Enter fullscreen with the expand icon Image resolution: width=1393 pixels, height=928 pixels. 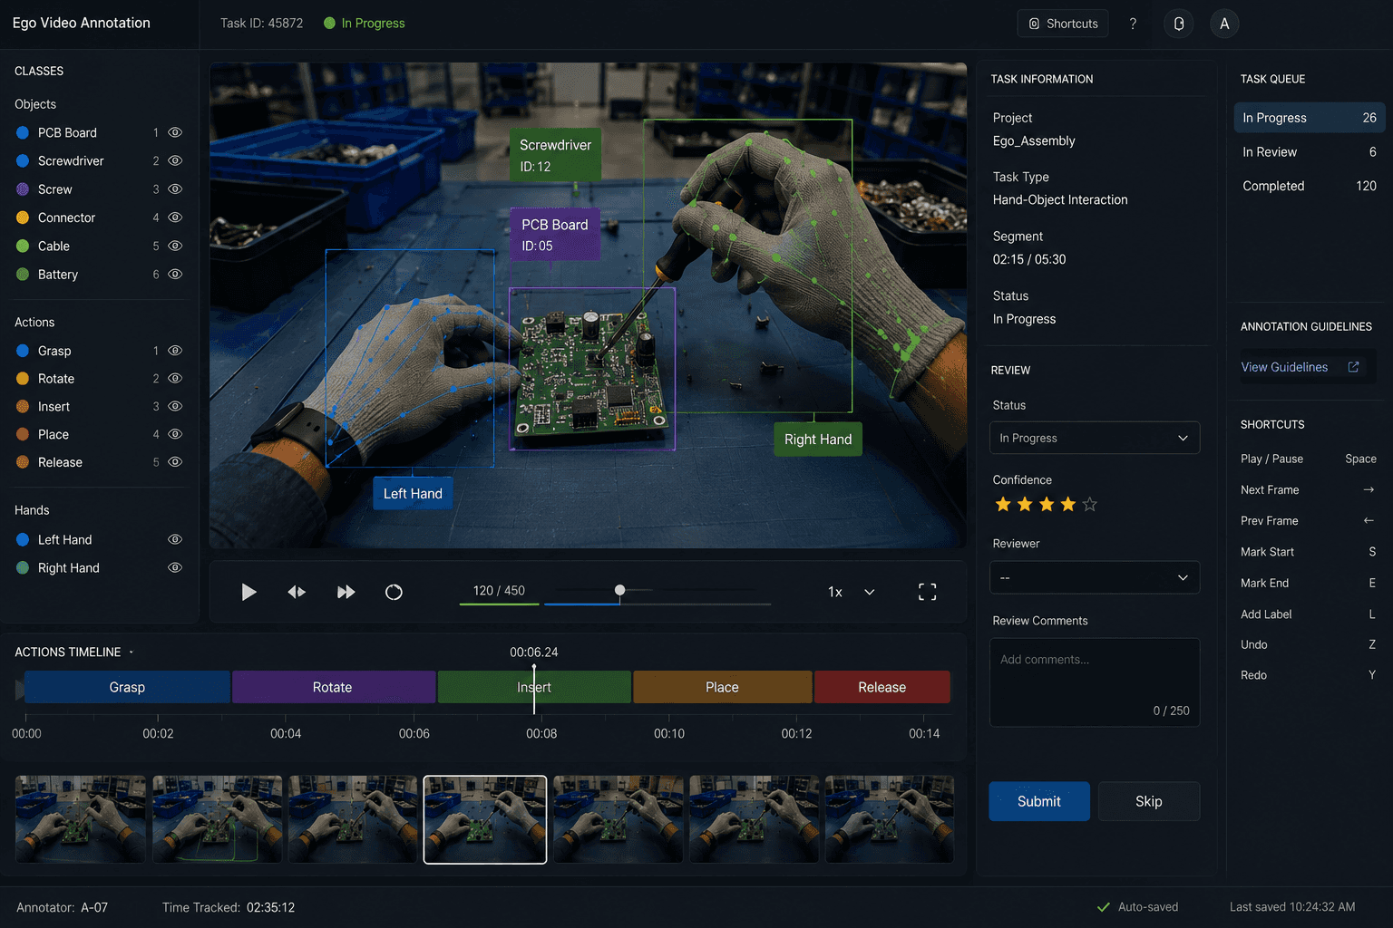(927, 592)
